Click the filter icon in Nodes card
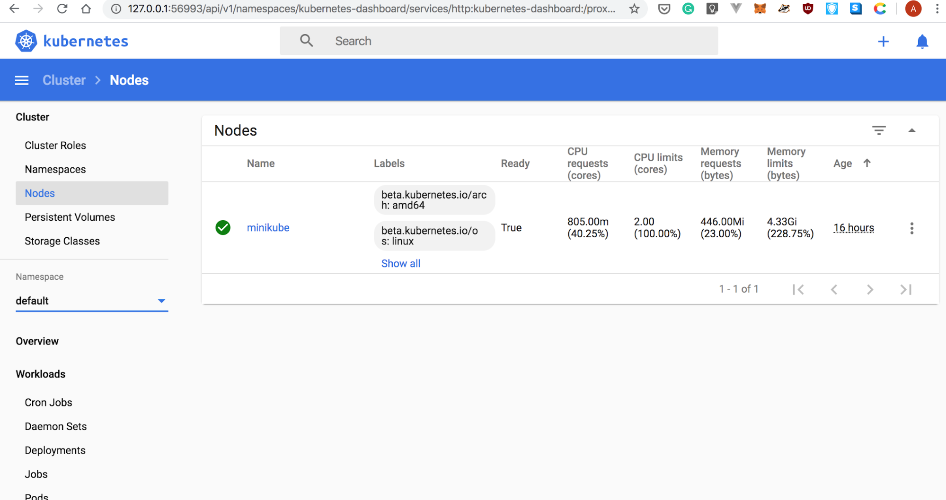The height and width of the screenshot is (500, 946). [x=879, y=130]
